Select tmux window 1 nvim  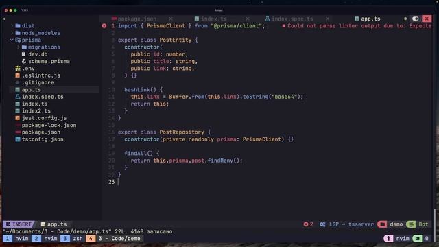16,239
